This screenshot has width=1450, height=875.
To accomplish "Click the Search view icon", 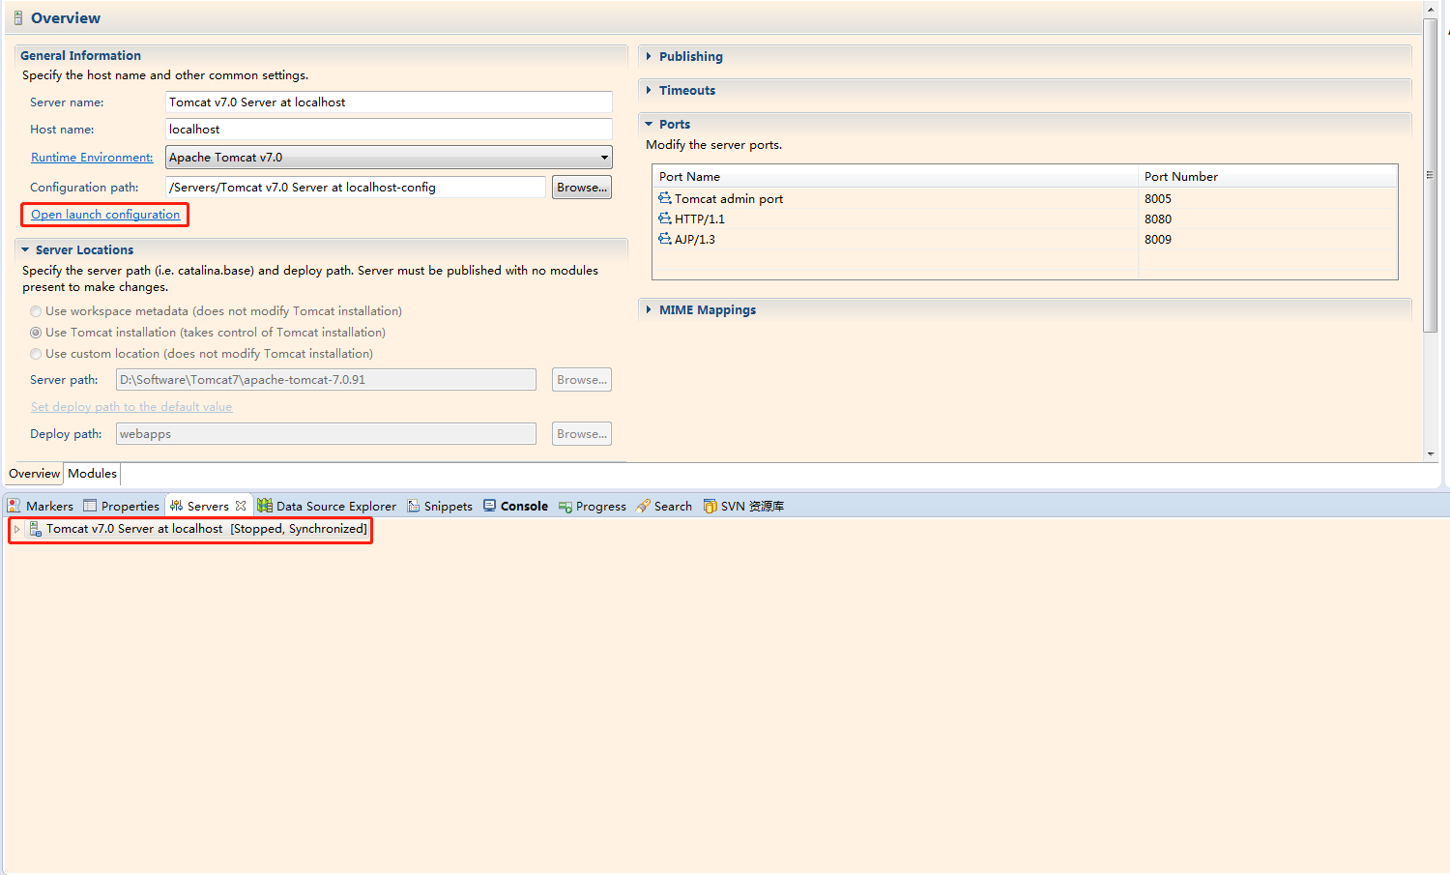I will pos(643,506).
